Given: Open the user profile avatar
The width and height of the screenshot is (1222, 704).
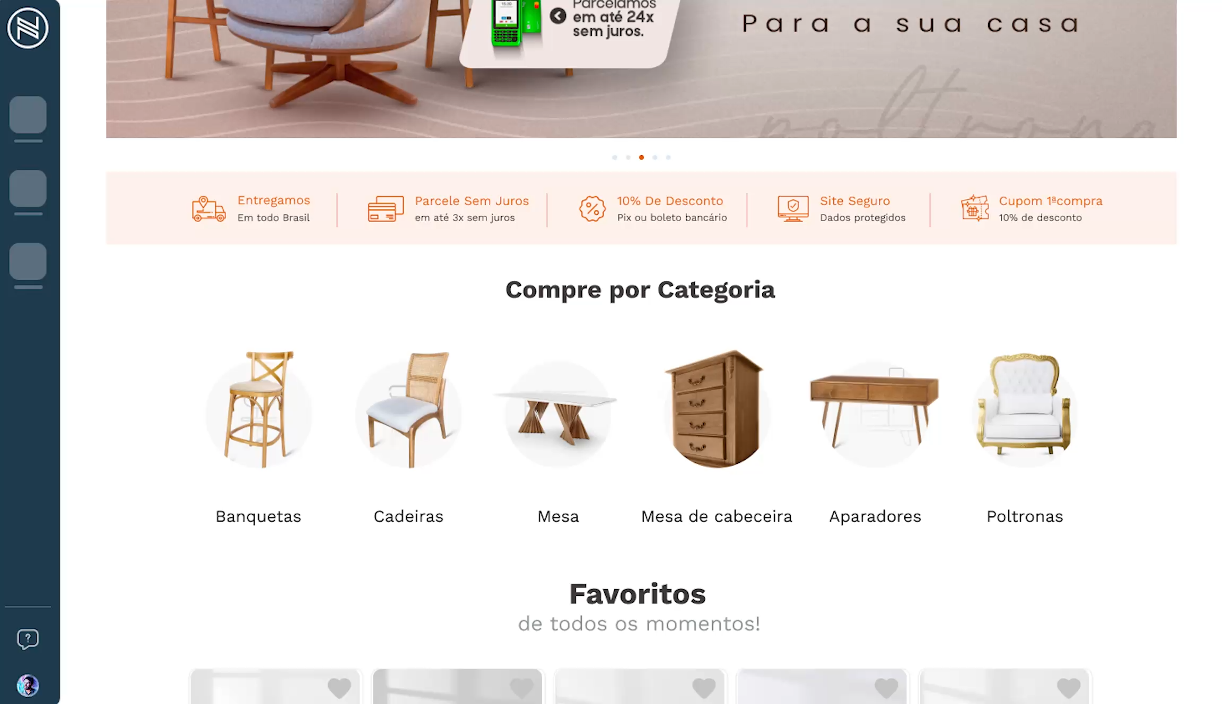Looking at the screenshot, I should [x=28, y=685].
